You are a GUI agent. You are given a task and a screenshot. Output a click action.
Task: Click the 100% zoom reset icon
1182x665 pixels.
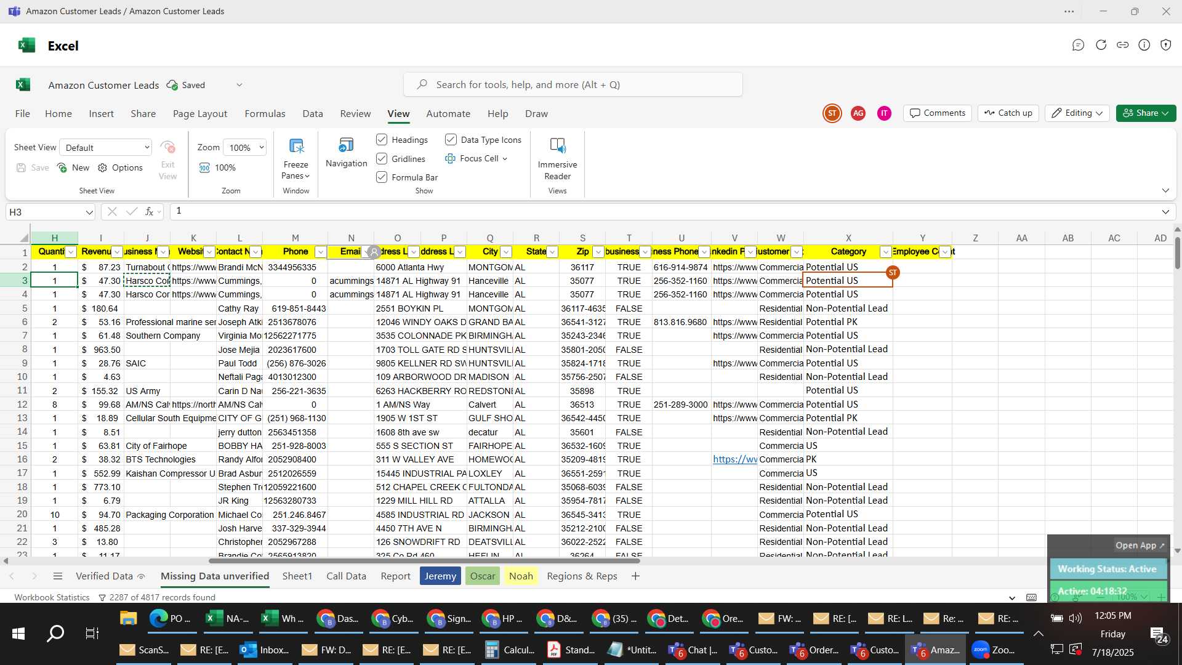[204, 167]
